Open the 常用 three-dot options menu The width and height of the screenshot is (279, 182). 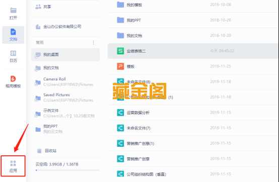click(93, 43)
